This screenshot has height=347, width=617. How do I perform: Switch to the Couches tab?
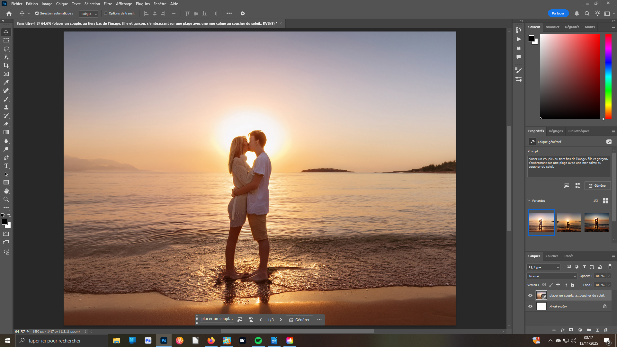(552, 256)
